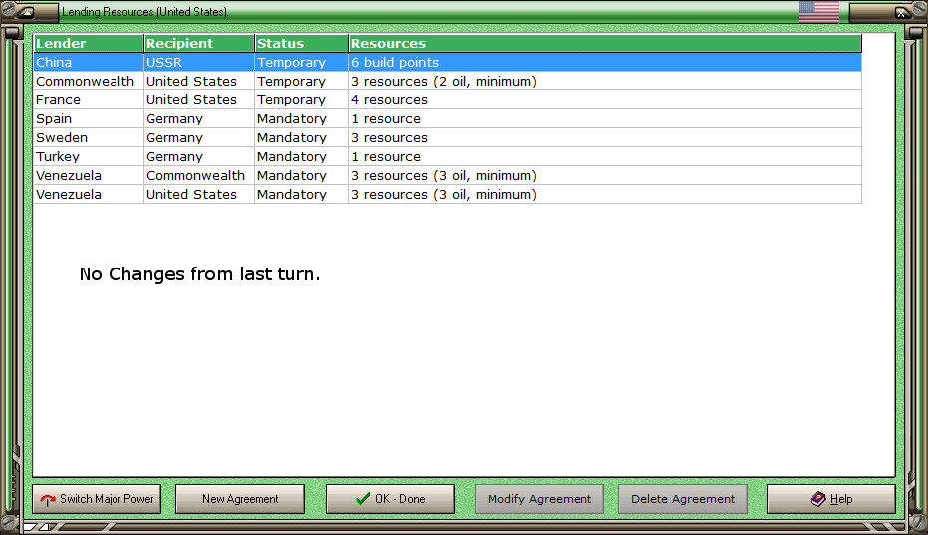Click the green checkmark icon on OK - Done

(x=363, y=499)
